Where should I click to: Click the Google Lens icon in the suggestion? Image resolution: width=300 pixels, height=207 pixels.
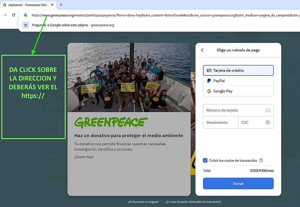(25, 25)
